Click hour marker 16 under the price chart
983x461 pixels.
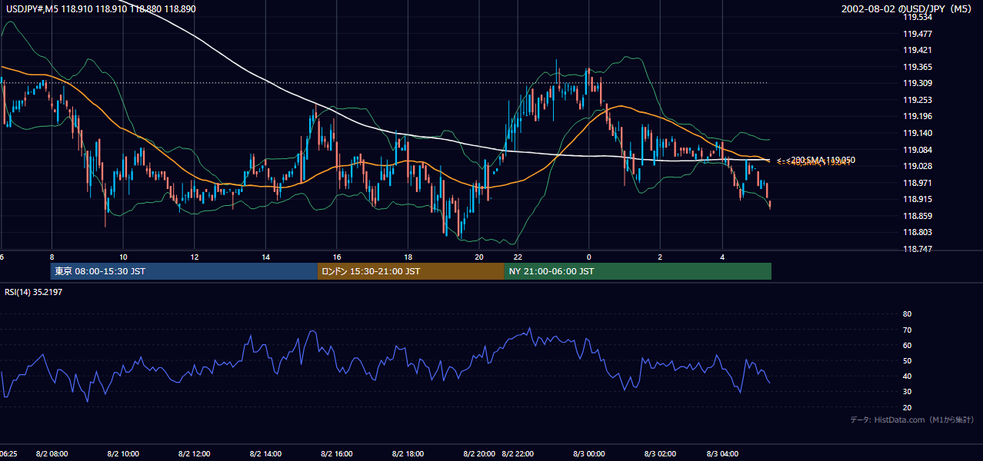337,257
